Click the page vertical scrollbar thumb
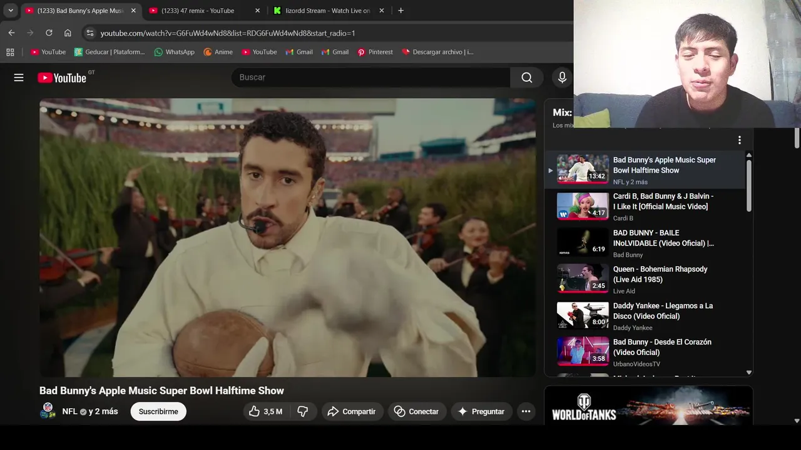The width and height of the screenshot is (801, 450). [797, 137]
